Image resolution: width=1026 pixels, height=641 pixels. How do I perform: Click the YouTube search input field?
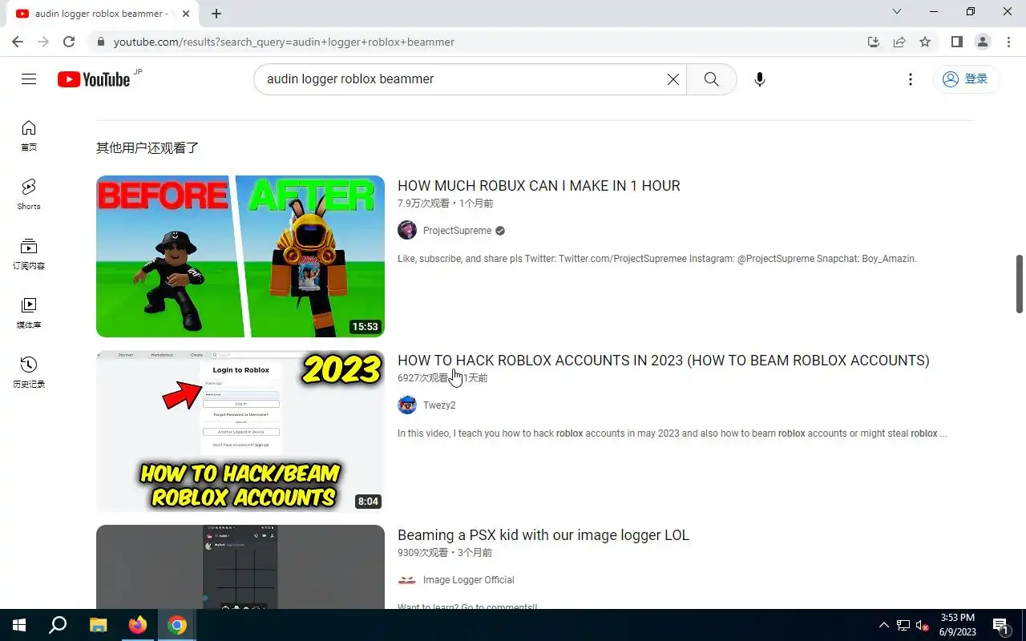click(461, 79)
